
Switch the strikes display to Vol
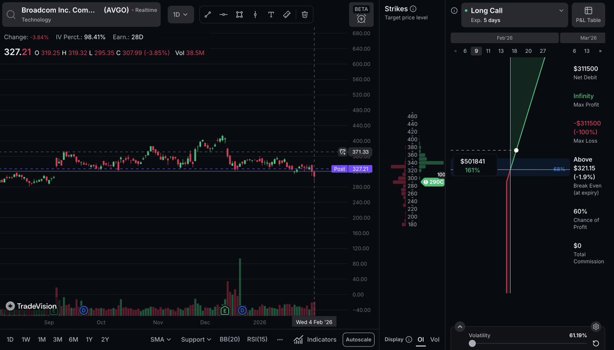click(434, 339)
